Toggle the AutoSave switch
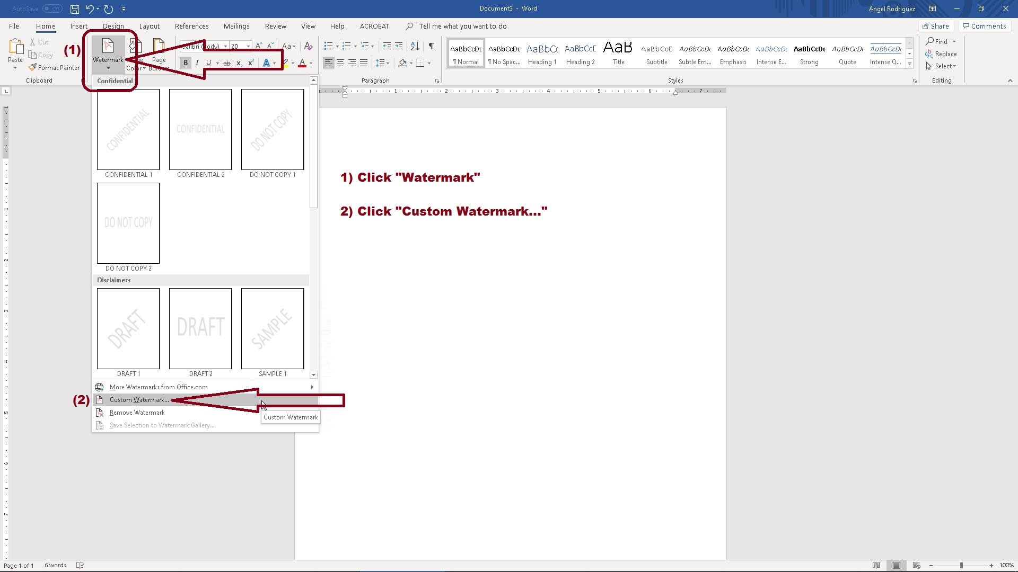This screenshot has width=1018, height=572. (52, 9)
